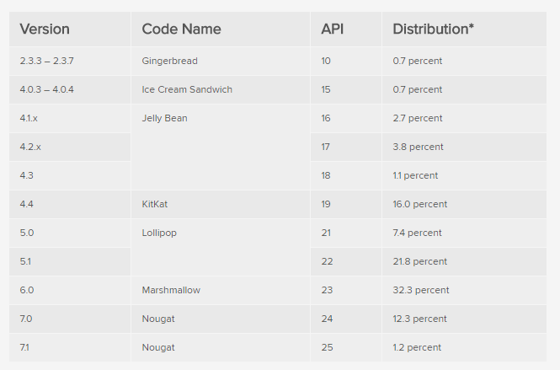Click the Code Name column header
Image resolution: width=560 pixels, height=370 pixels.
tap(221, 29)
